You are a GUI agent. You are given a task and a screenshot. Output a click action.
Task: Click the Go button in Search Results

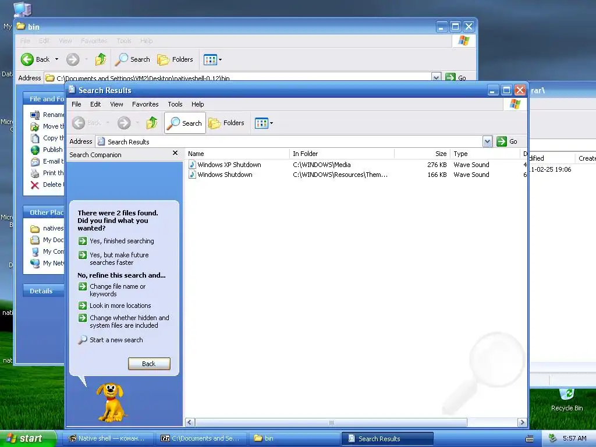click(507, 141)
